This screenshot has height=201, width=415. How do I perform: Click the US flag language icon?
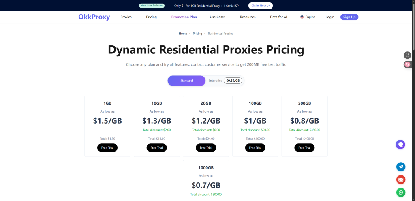[x=302, y=17]
